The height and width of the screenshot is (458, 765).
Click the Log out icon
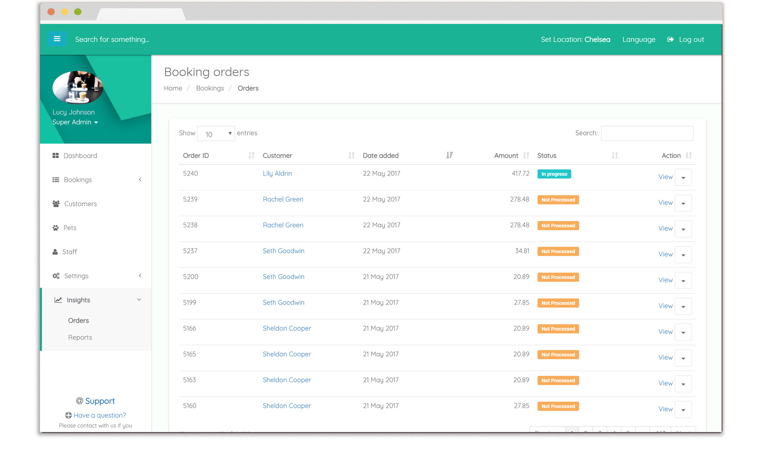[671, 39]
